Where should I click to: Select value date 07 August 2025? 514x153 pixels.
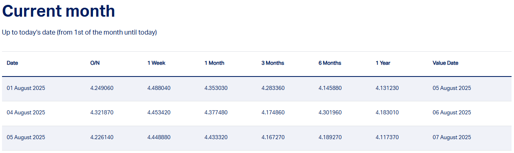452,138
